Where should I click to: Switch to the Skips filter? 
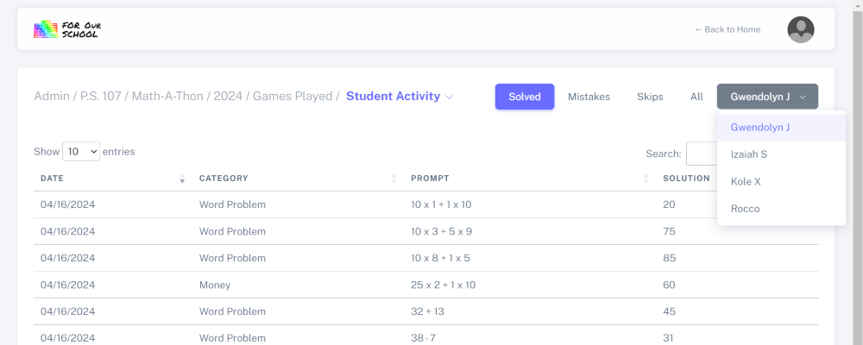(x=650, y=97)
